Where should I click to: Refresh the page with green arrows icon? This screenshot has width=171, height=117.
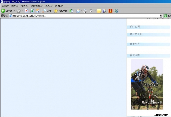[32, 11]
